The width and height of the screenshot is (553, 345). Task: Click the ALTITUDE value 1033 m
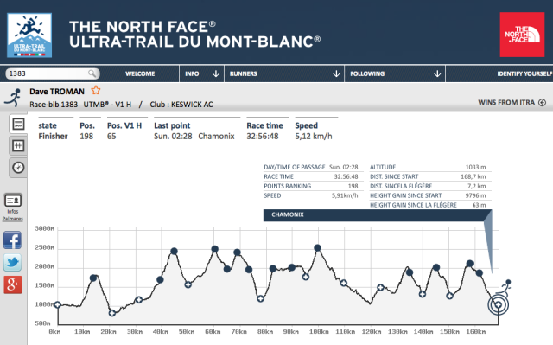pos(475,167)
